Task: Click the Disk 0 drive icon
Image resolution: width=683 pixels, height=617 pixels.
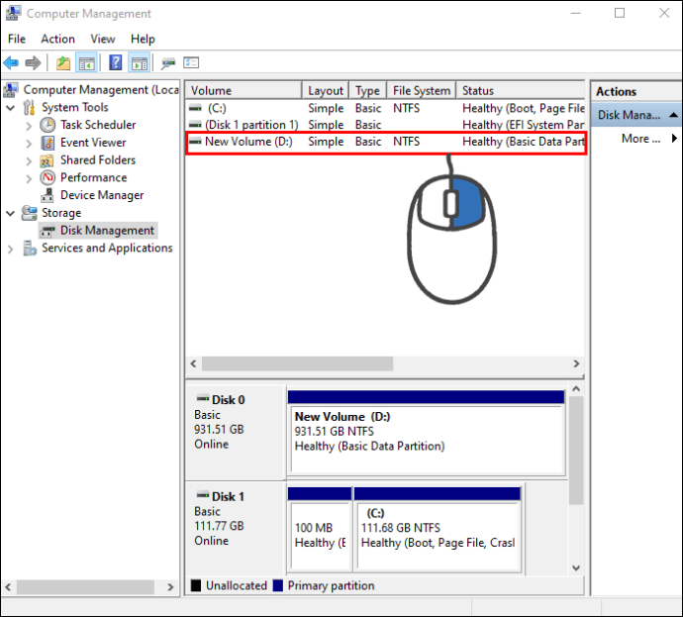Action: click(203, 398)
